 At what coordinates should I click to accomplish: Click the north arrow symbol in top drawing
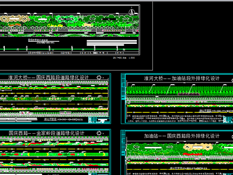tap(132, 12)
